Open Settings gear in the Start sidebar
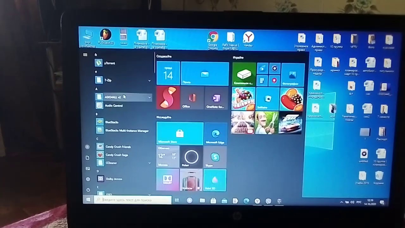This screenshot has width=405, height=228. coord(88,179)
